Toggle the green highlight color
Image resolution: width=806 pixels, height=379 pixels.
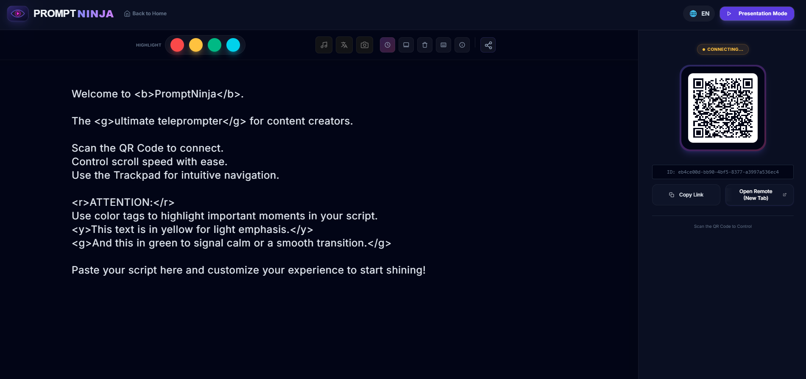click(215, 45)
